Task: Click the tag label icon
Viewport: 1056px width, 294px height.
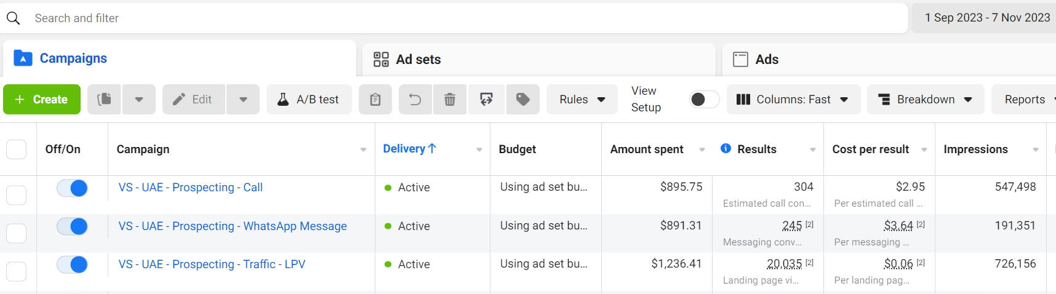Action: point(523,100)
